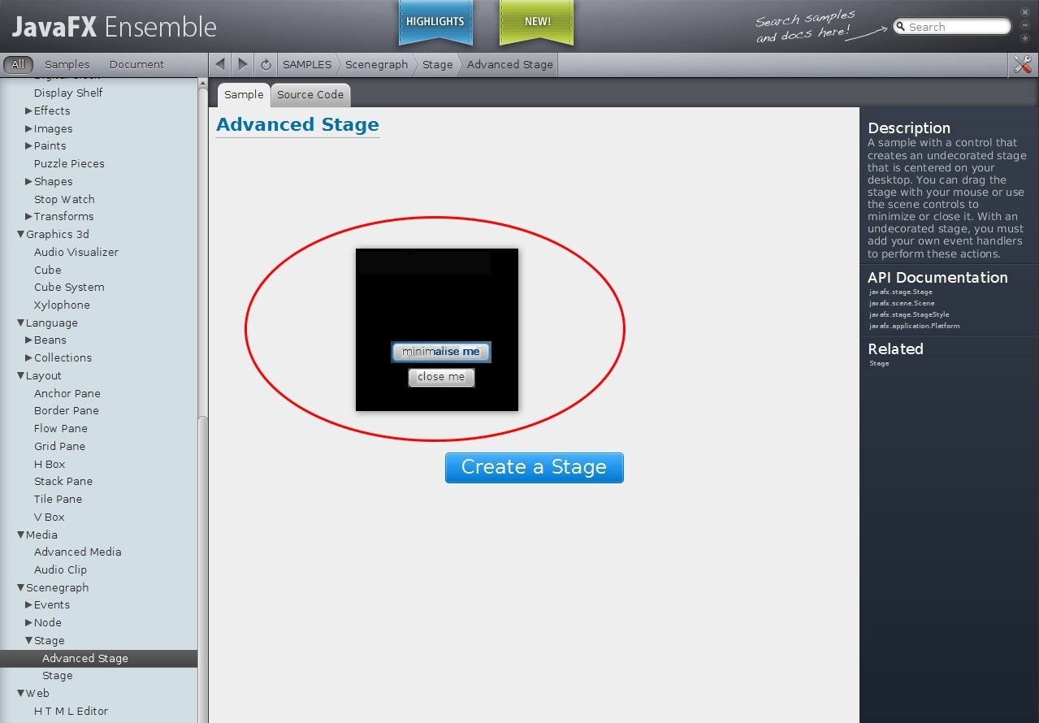Screen dimensions: 1039x723
Task: Click the back navigation arrow icon
Action: [x=220, y=64]
